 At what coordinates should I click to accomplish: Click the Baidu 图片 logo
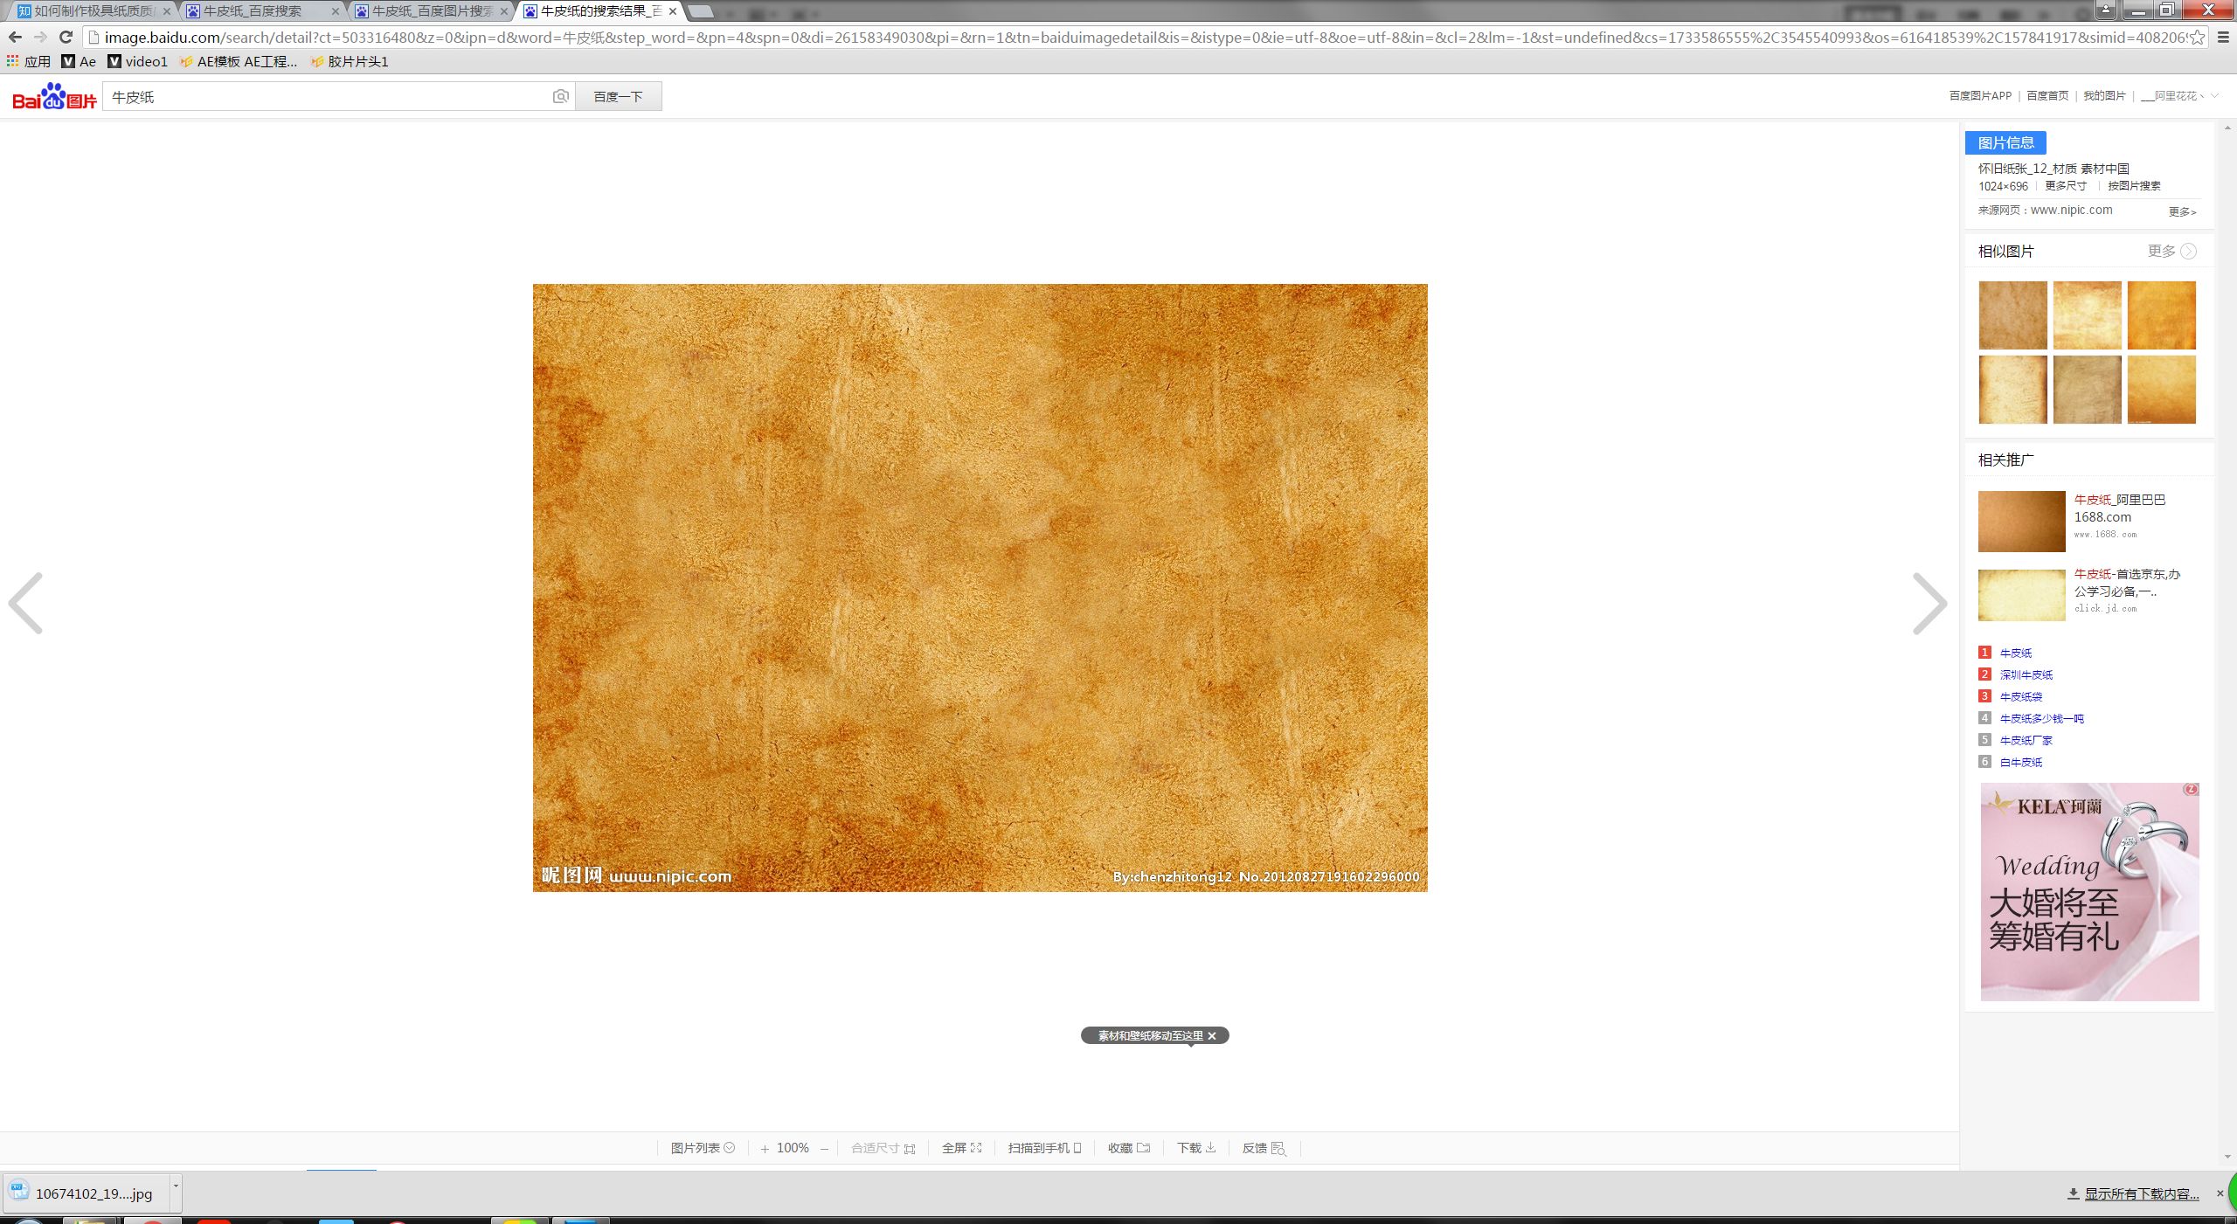pyautogui.click(x=54, y=96)
